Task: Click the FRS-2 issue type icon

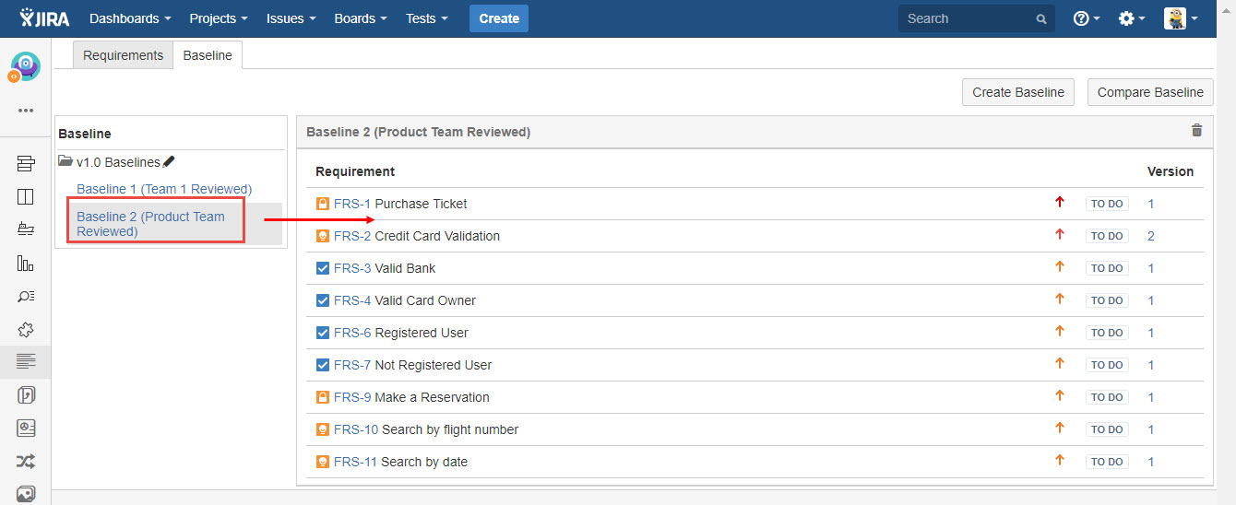Action: [x=323, y=236]
